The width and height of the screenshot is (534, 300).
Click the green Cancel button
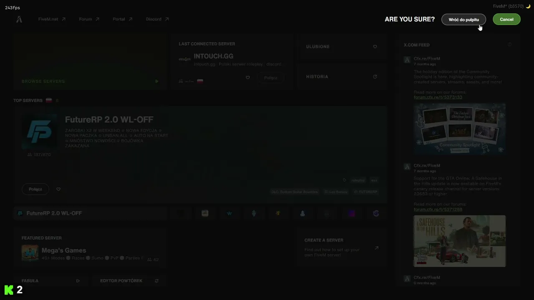[506, 20]
